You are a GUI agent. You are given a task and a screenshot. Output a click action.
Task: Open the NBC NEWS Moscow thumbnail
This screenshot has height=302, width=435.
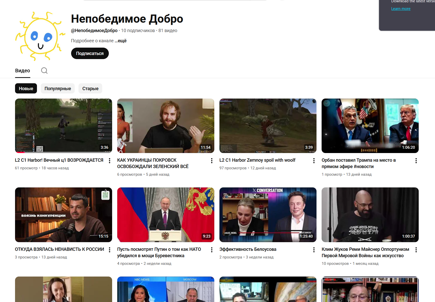(x=166, y=289)
